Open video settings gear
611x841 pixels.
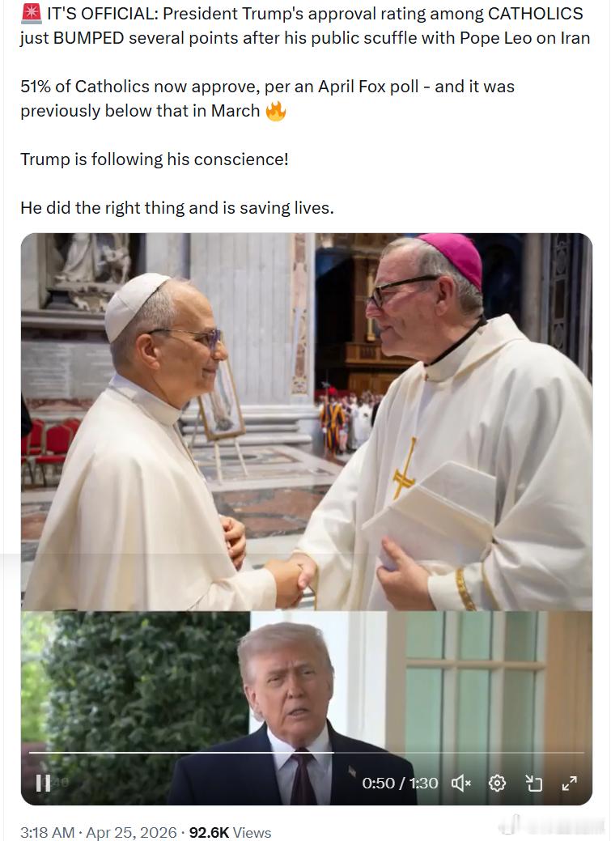[497, 784]
